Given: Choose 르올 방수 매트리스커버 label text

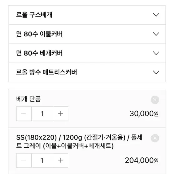Looking at the screenshot, I should tap(46, 72).
